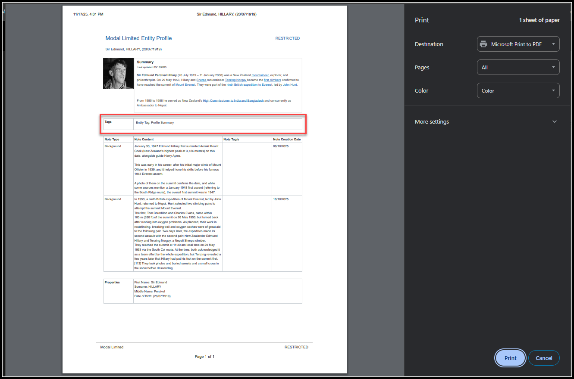Open the 'Tenzing Norgay' hyperlink
The image size is (574, 379).
[235, 80]
